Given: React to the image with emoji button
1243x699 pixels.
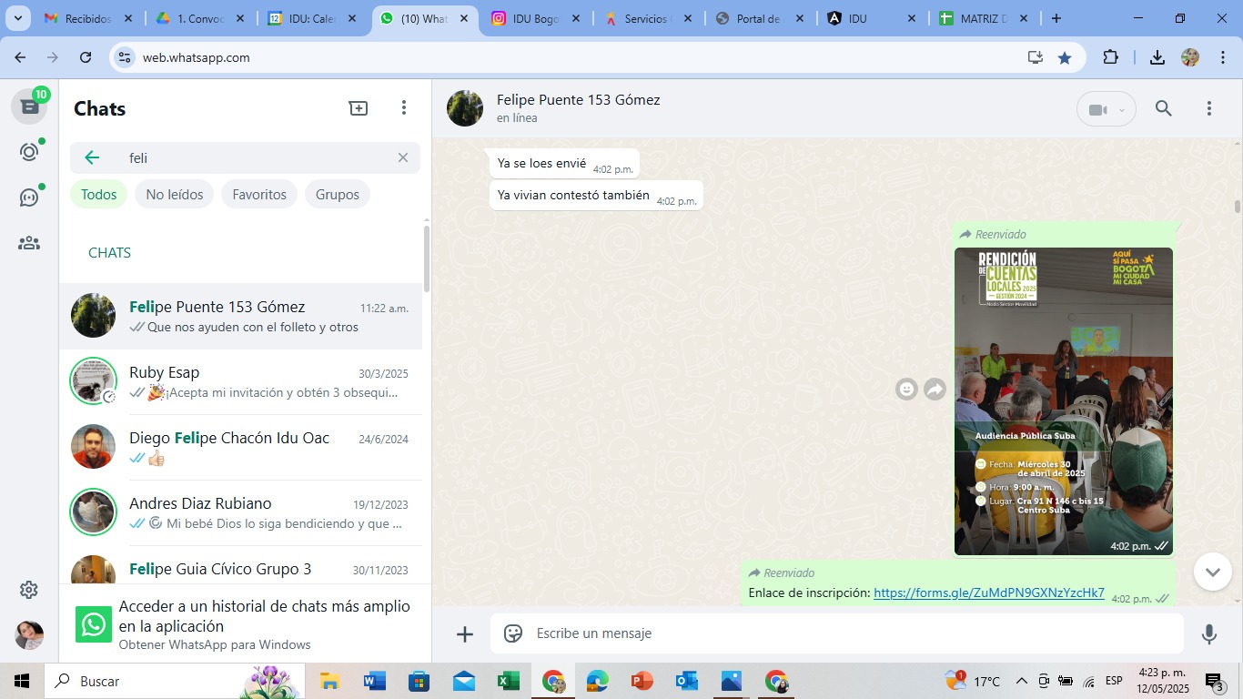Looking at the screenshot, I should pos(906,390).
